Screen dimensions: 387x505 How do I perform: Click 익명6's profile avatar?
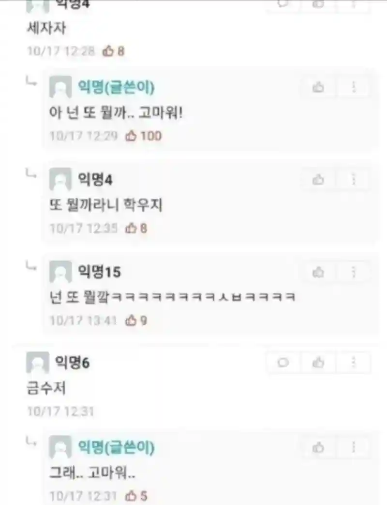[37, 363]
